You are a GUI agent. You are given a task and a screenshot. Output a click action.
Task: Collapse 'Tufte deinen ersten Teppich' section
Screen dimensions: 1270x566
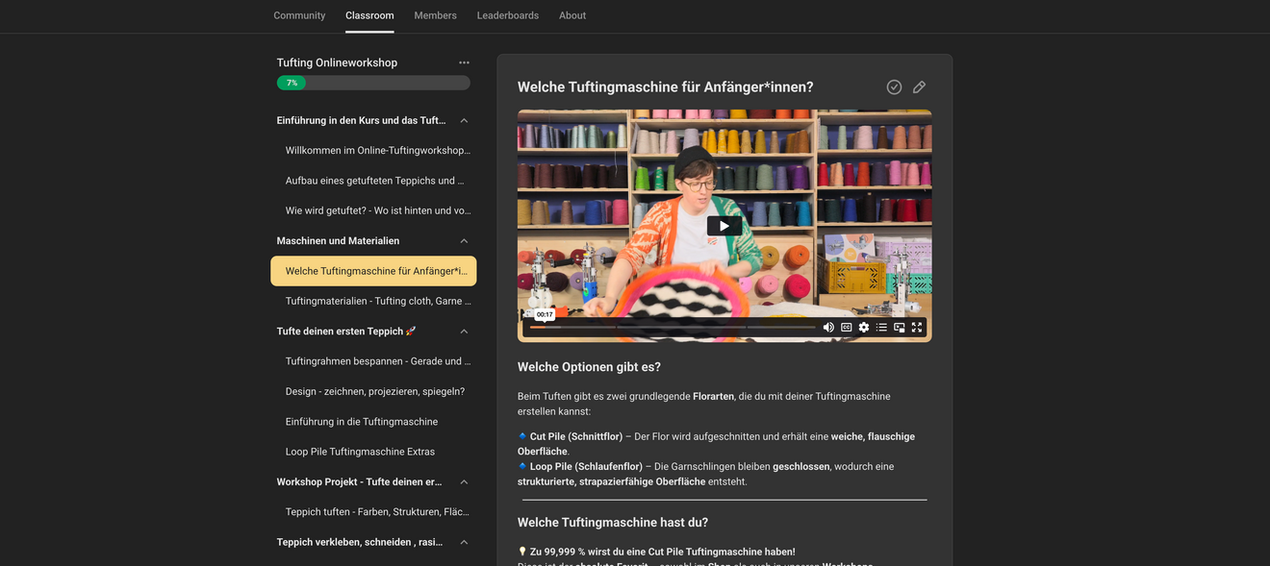click(464, 332)
